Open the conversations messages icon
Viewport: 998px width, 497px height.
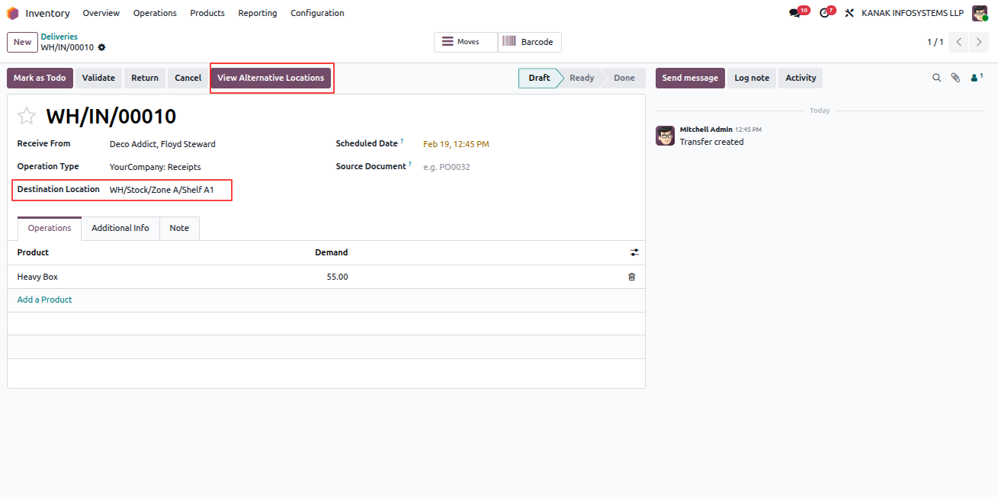(795, 13)
